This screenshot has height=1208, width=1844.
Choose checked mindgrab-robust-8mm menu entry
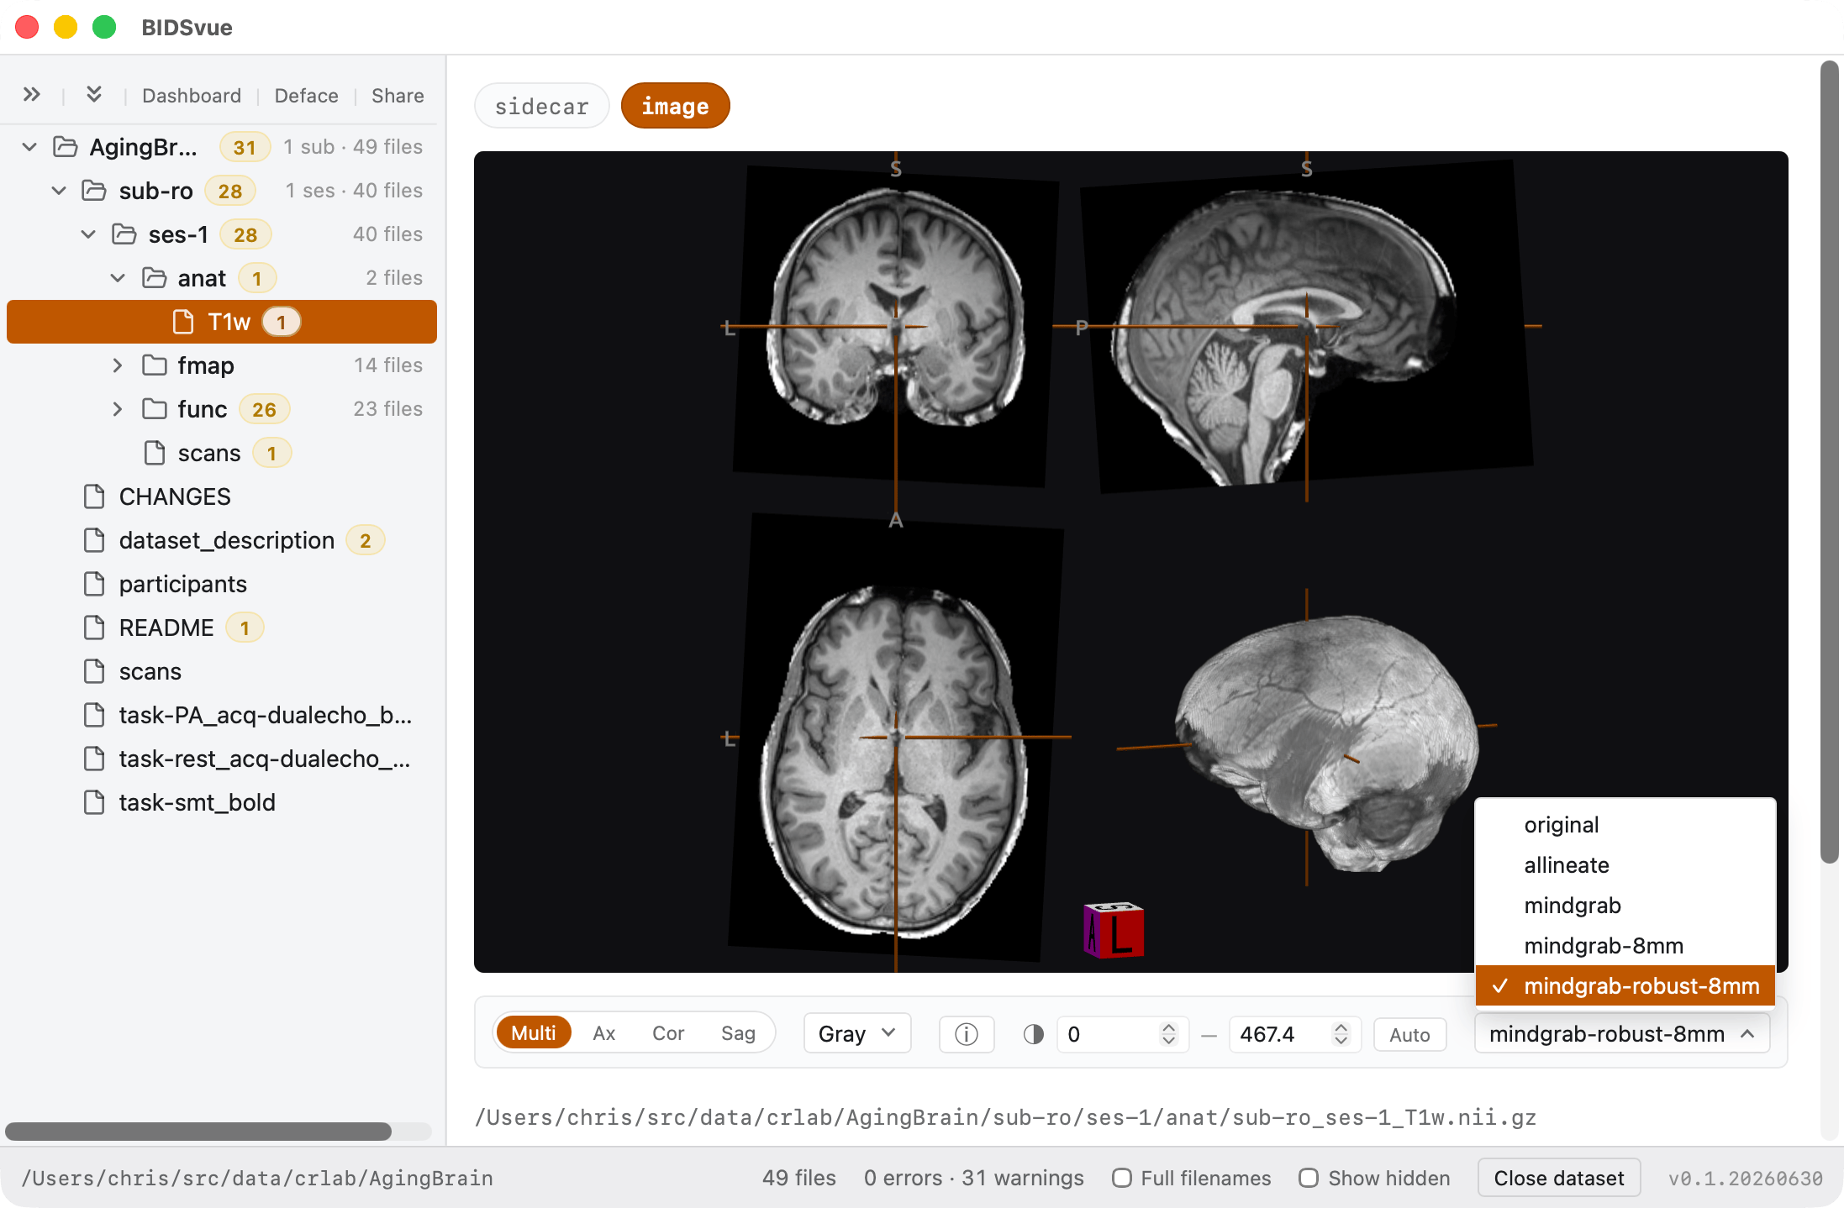click(x=1625, y=986)
